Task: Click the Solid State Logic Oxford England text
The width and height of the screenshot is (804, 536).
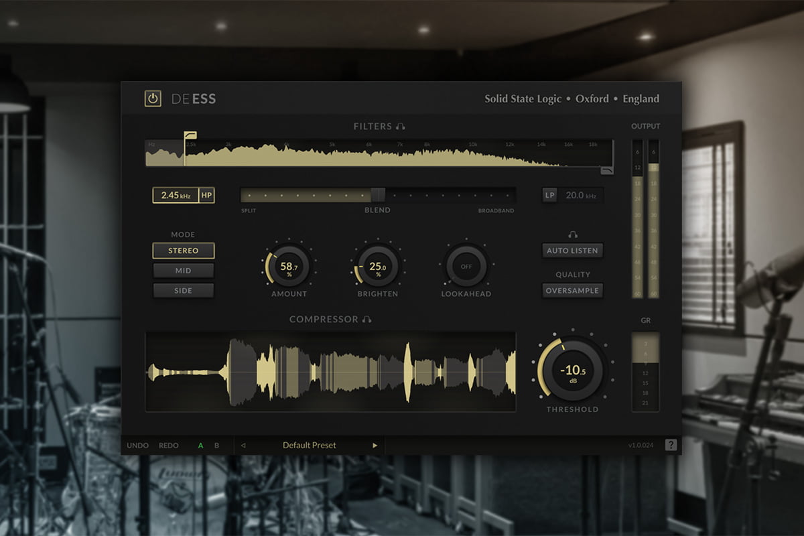Action: [572, 98]
